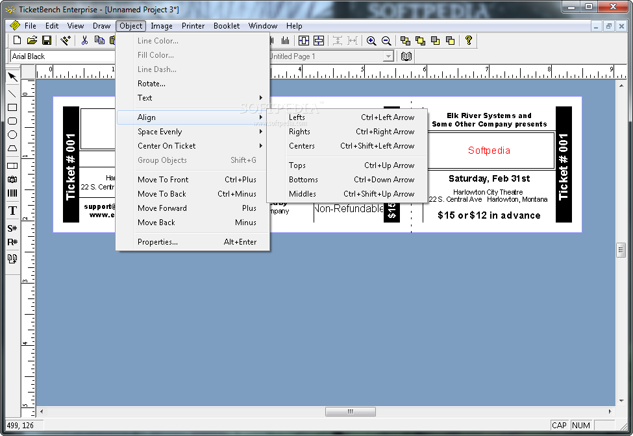The height and width of the screenshot is (436, 633).
Task: Click the open booklet icon beside the page selector
Action: click(406, 56)
